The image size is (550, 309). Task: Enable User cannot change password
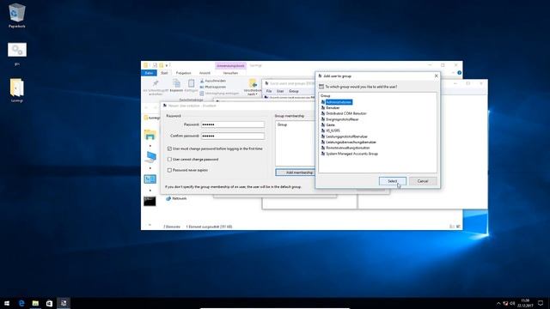click(169, 159)
